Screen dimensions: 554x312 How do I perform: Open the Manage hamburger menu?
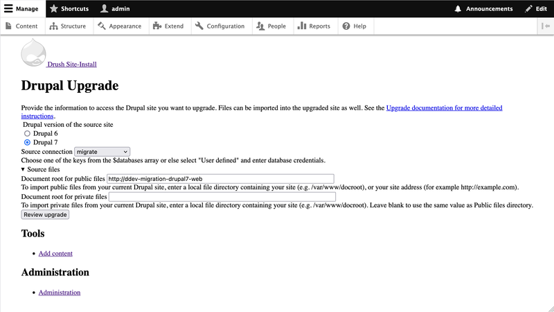[x=22, y=9]
